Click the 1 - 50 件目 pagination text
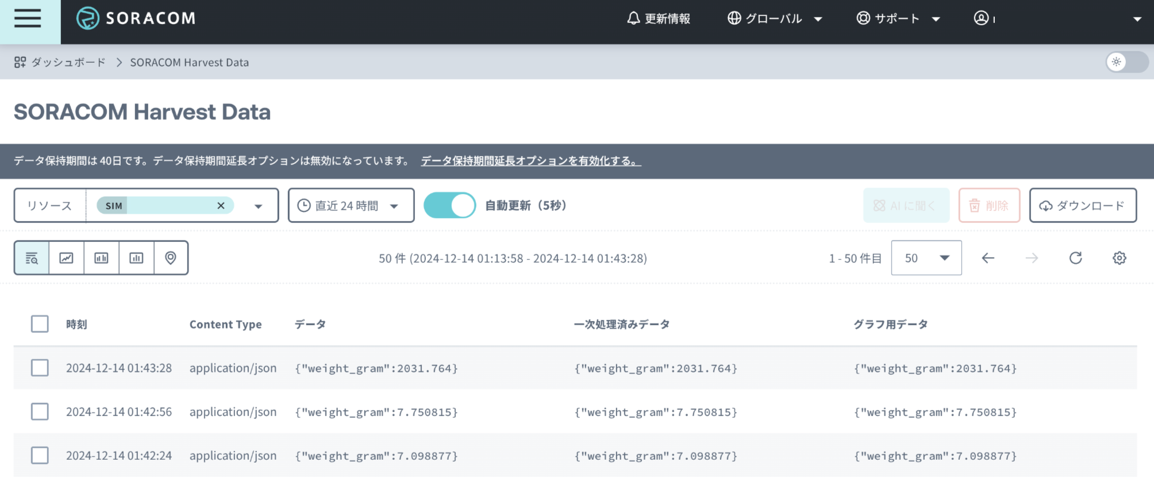This screenshot has height=477, width=1154. (x=855, y=259)
